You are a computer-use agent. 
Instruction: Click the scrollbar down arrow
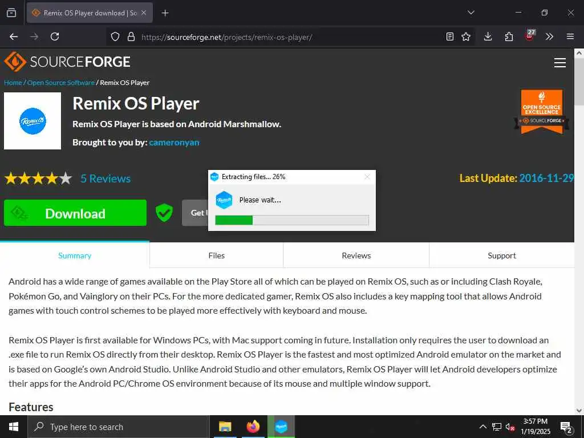click(x=579, y=411)
